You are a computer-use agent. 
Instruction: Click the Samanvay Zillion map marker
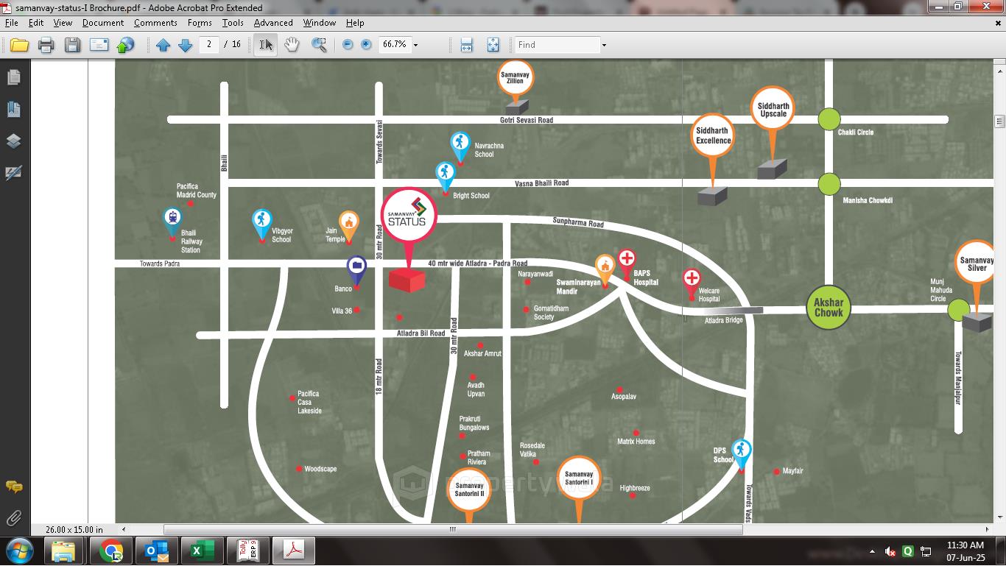click(515, 77)
